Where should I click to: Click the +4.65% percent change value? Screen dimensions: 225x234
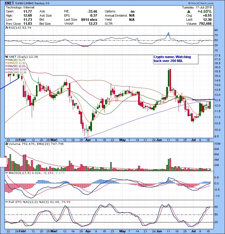204,12
